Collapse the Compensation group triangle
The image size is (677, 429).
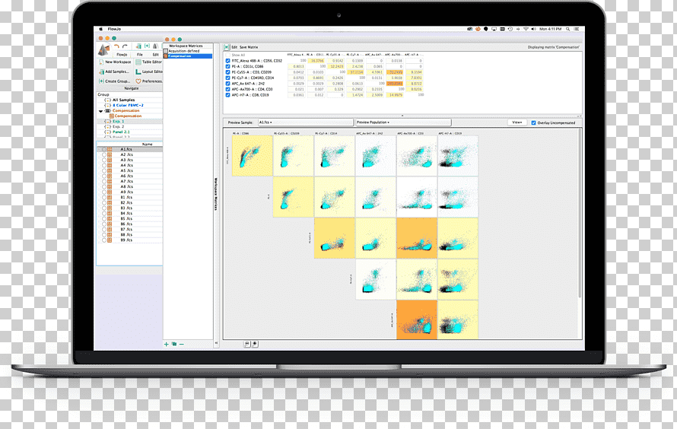pyautogui.click(x=100, y=111)
